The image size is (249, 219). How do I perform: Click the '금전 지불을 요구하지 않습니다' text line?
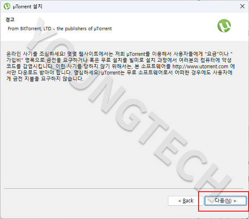(x=48, y=79)
